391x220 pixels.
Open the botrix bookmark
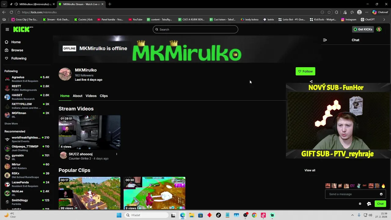pos(269,20)
